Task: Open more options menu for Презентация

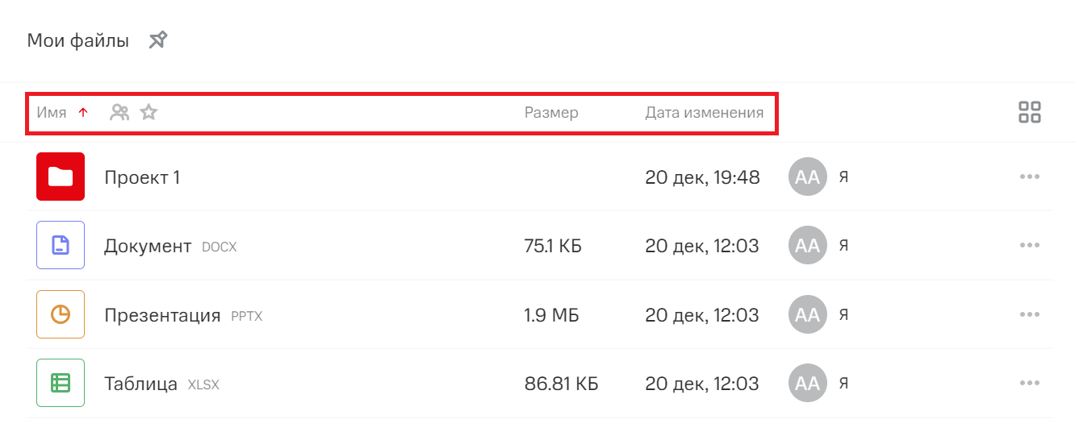Action: pos(1029,314)
